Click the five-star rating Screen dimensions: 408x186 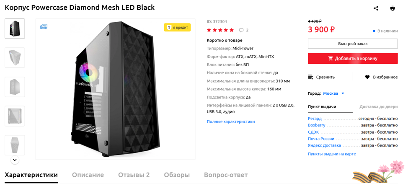pyautogui.click(x=220, y=30)
